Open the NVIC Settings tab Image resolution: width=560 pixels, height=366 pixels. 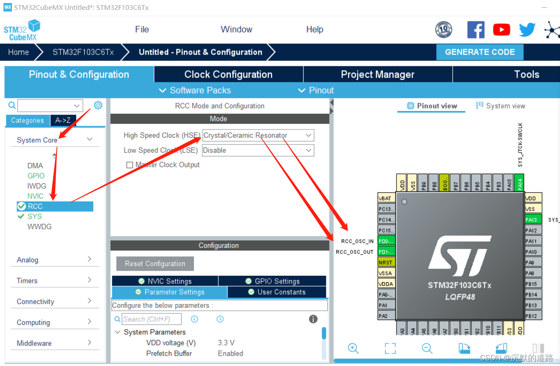pos(165,281)
